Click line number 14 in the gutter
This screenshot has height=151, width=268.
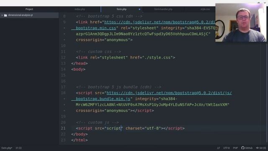[x=63, y=69]
